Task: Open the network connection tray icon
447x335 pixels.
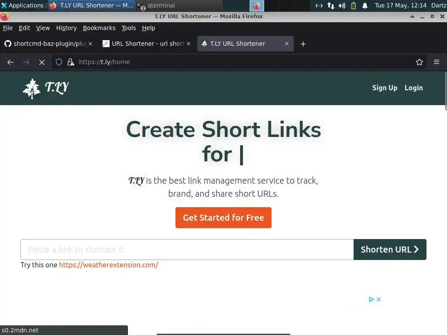Action: click(319, 5)
